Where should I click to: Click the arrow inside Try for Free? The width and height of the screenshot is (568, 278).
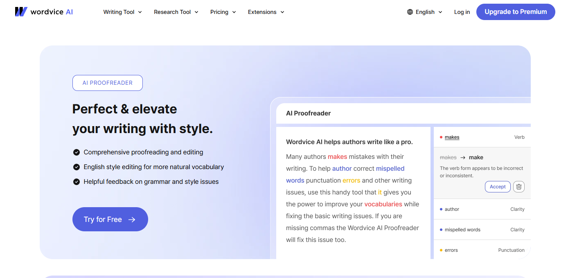tap(132, 219)
